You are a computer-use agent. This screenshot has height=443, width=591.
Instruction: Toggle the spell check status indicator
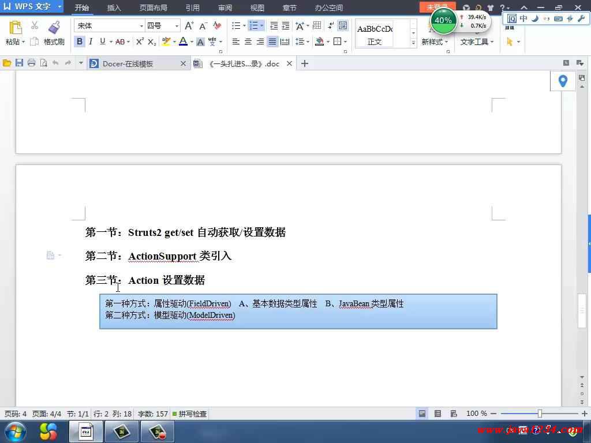click(189, 414)
